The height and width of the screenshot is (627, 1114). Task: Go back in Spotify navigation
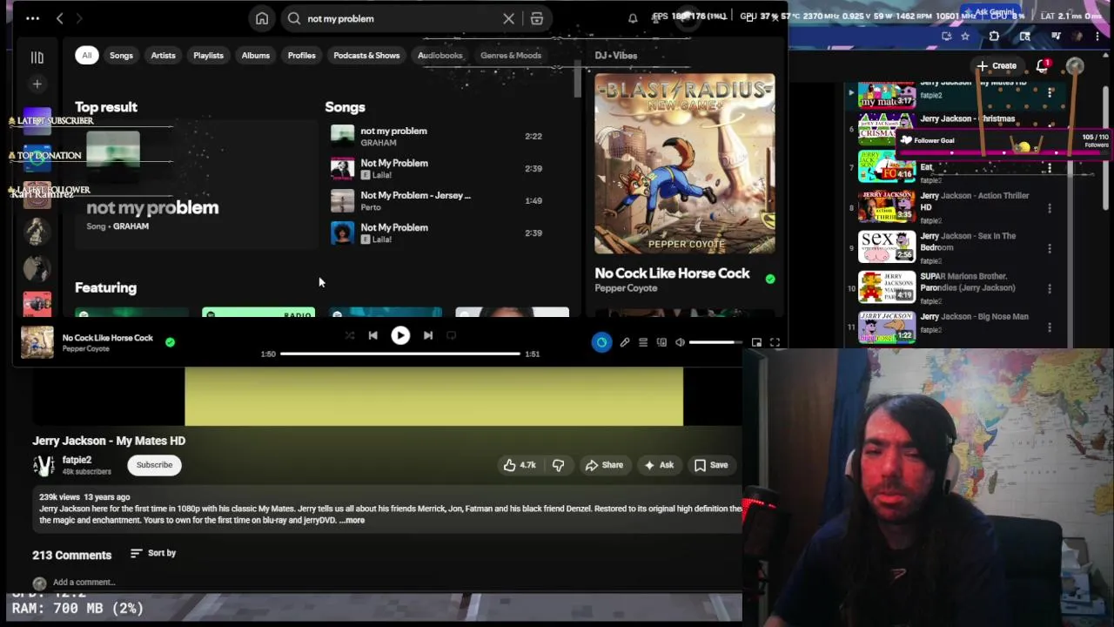pos(59,18)
